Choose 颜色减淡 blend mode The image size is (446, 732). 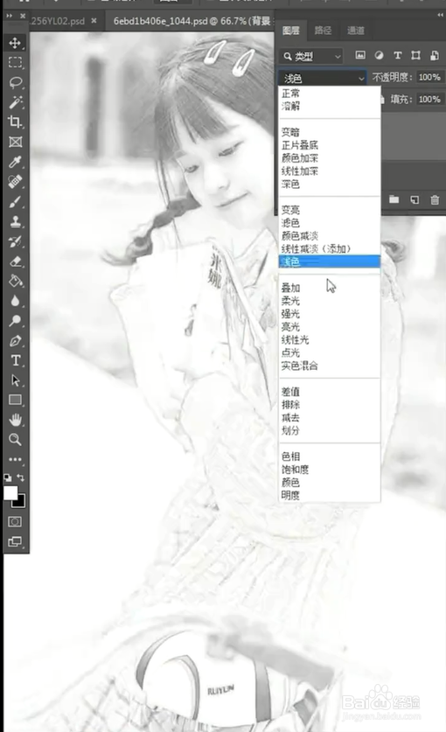click(x=329, y=236)
